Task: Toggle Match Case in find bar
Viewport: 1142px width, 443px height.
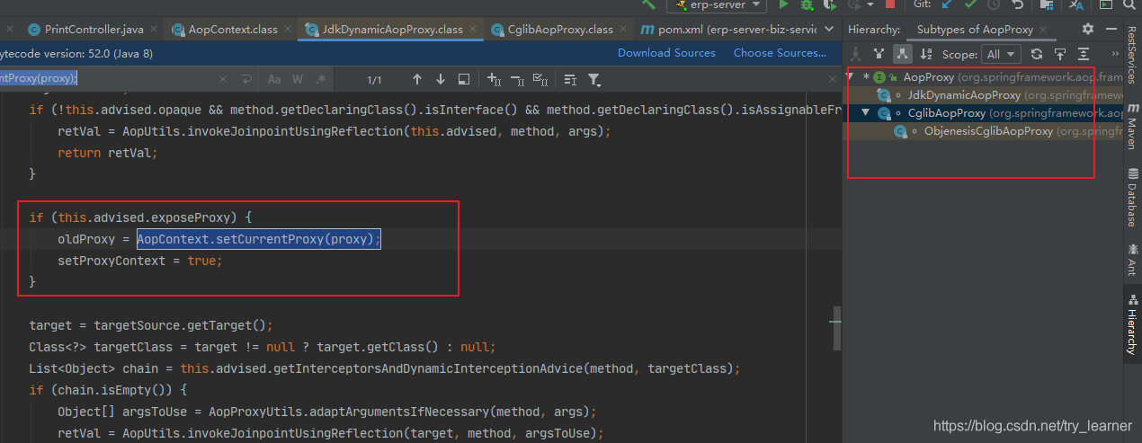Action: click(274, 79)
